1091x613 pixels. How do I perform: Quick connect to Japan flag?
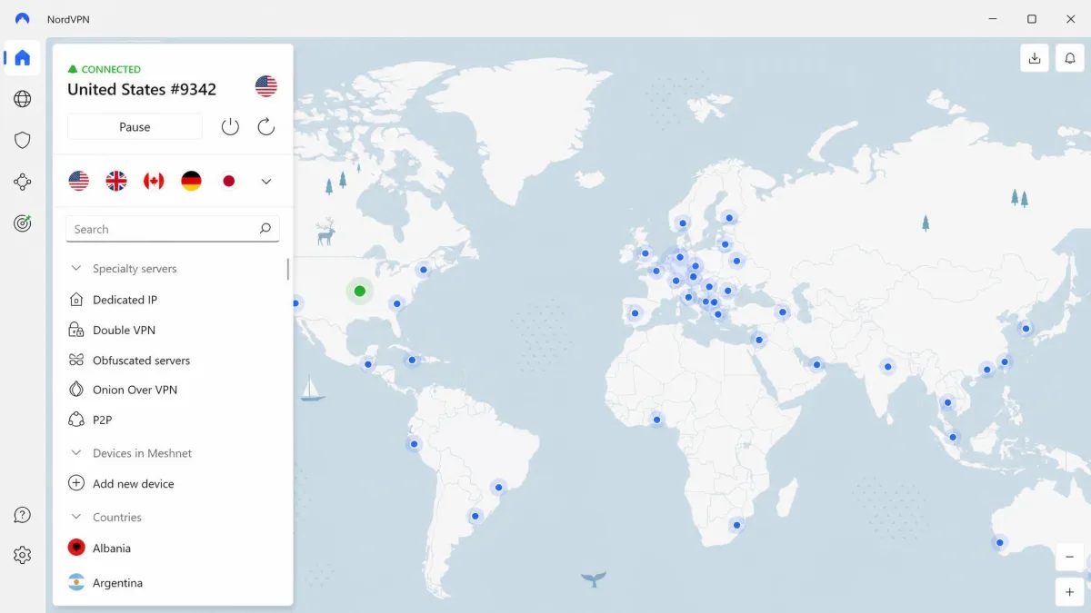pyautogui.click(x=228, y=181)
